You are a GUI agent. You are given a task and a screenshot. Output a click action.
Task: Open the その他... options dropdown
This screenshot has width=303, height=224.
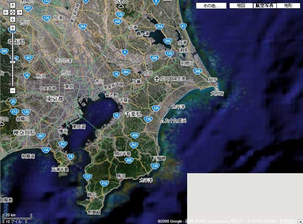pyautogui.click(x=211, y=6)
